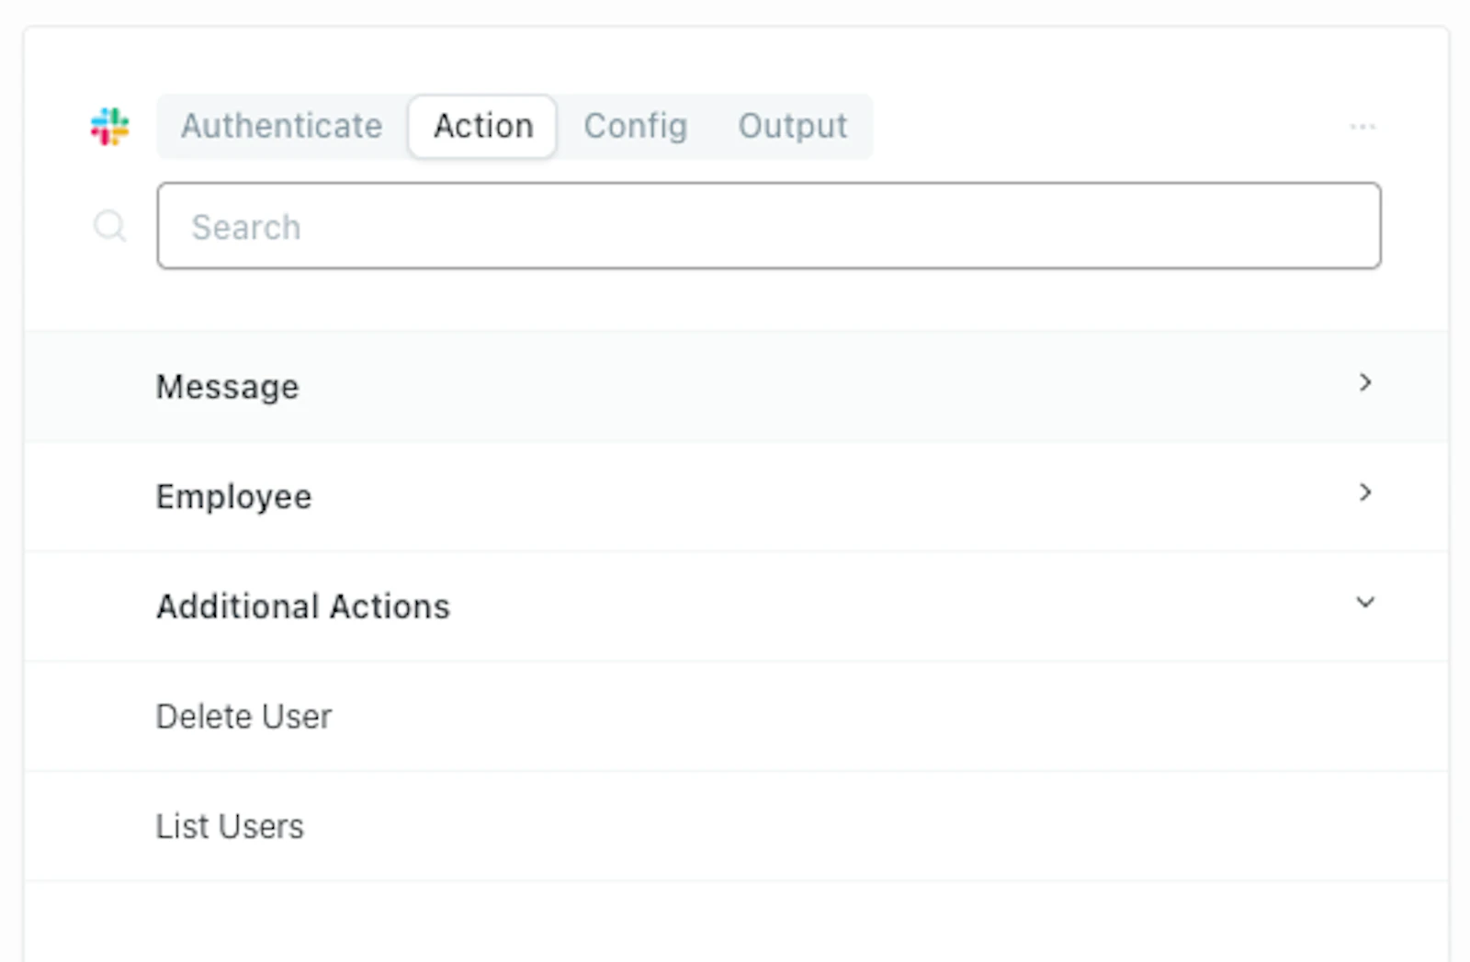The width and height of the screenshot is (1470, 962).
Task: Open the Config tab
Action: pyautogui.click(x=636, y=126)
